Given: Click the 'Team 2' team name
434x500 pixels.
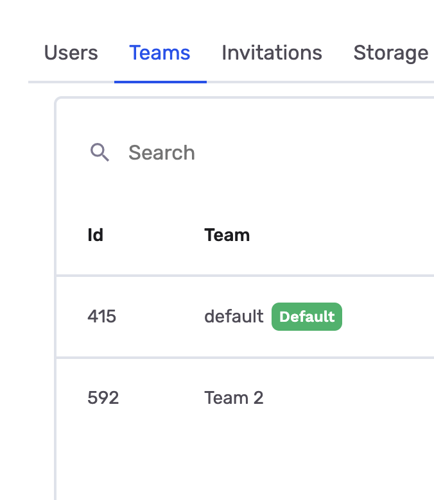Looking at the screenshot, I should 234,398.
